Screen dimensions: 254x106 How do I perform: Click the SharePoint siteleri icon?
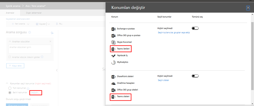click(113, 77)
